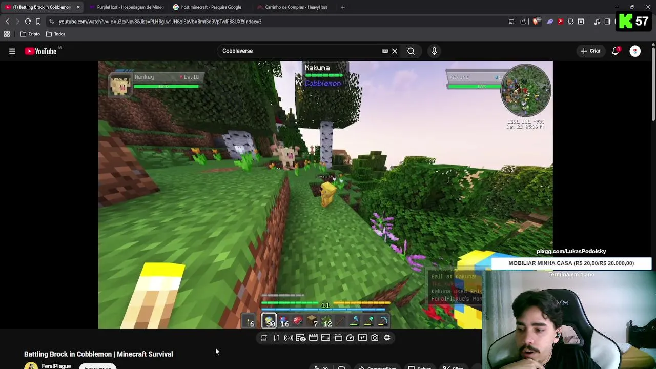Open Brave Shields lion icon
The width and height of the screenshot is (656, 369).
(x=536, y=22)
